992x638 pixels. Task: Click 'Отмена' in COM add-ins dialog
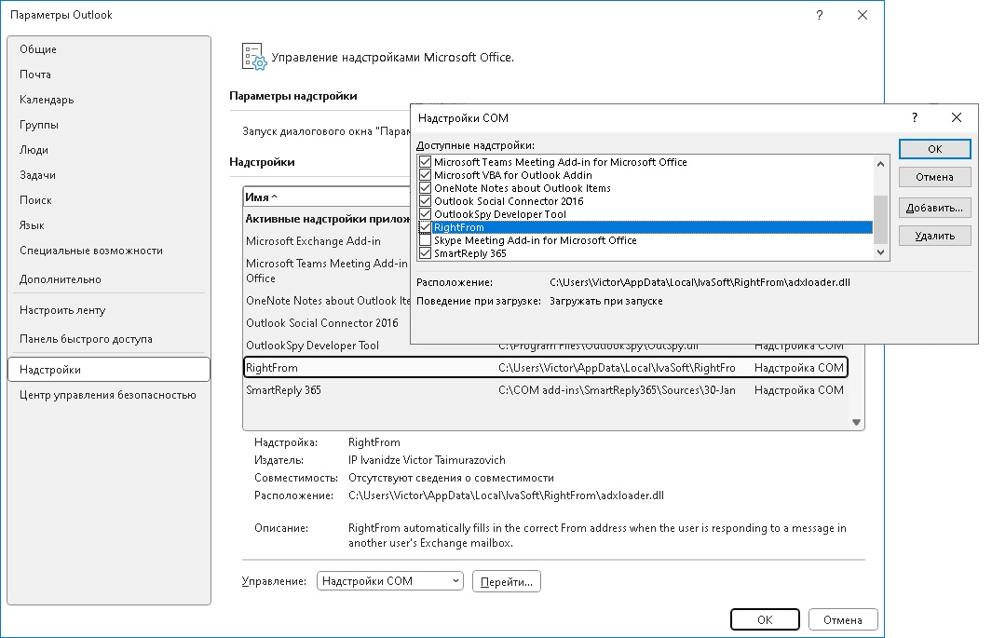tap(935, 177)
